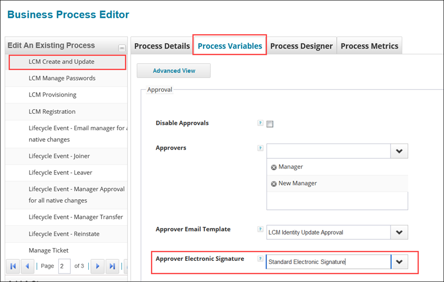Go to next page of process list
The height and width of the screenshot is (282, 444).
[97, 266]
